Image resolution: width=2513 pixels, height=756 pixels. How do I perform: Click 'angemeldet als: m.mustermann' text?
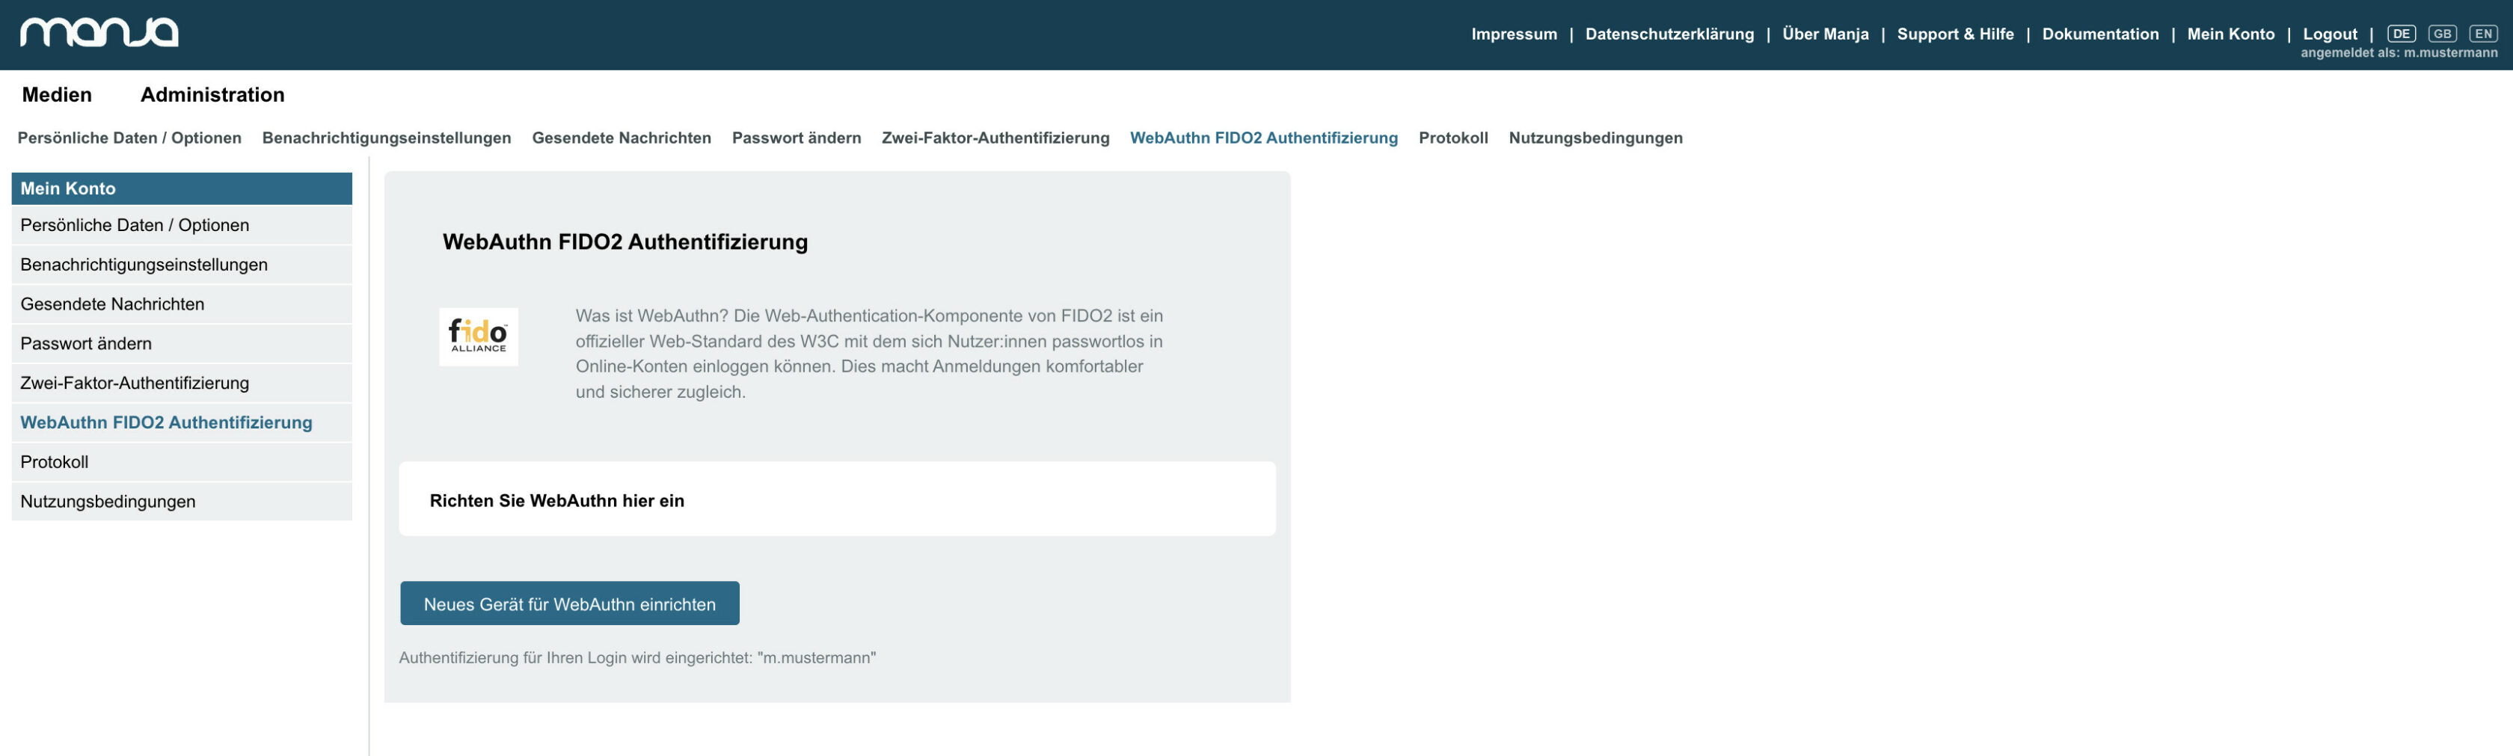(x=2399, y=52)
